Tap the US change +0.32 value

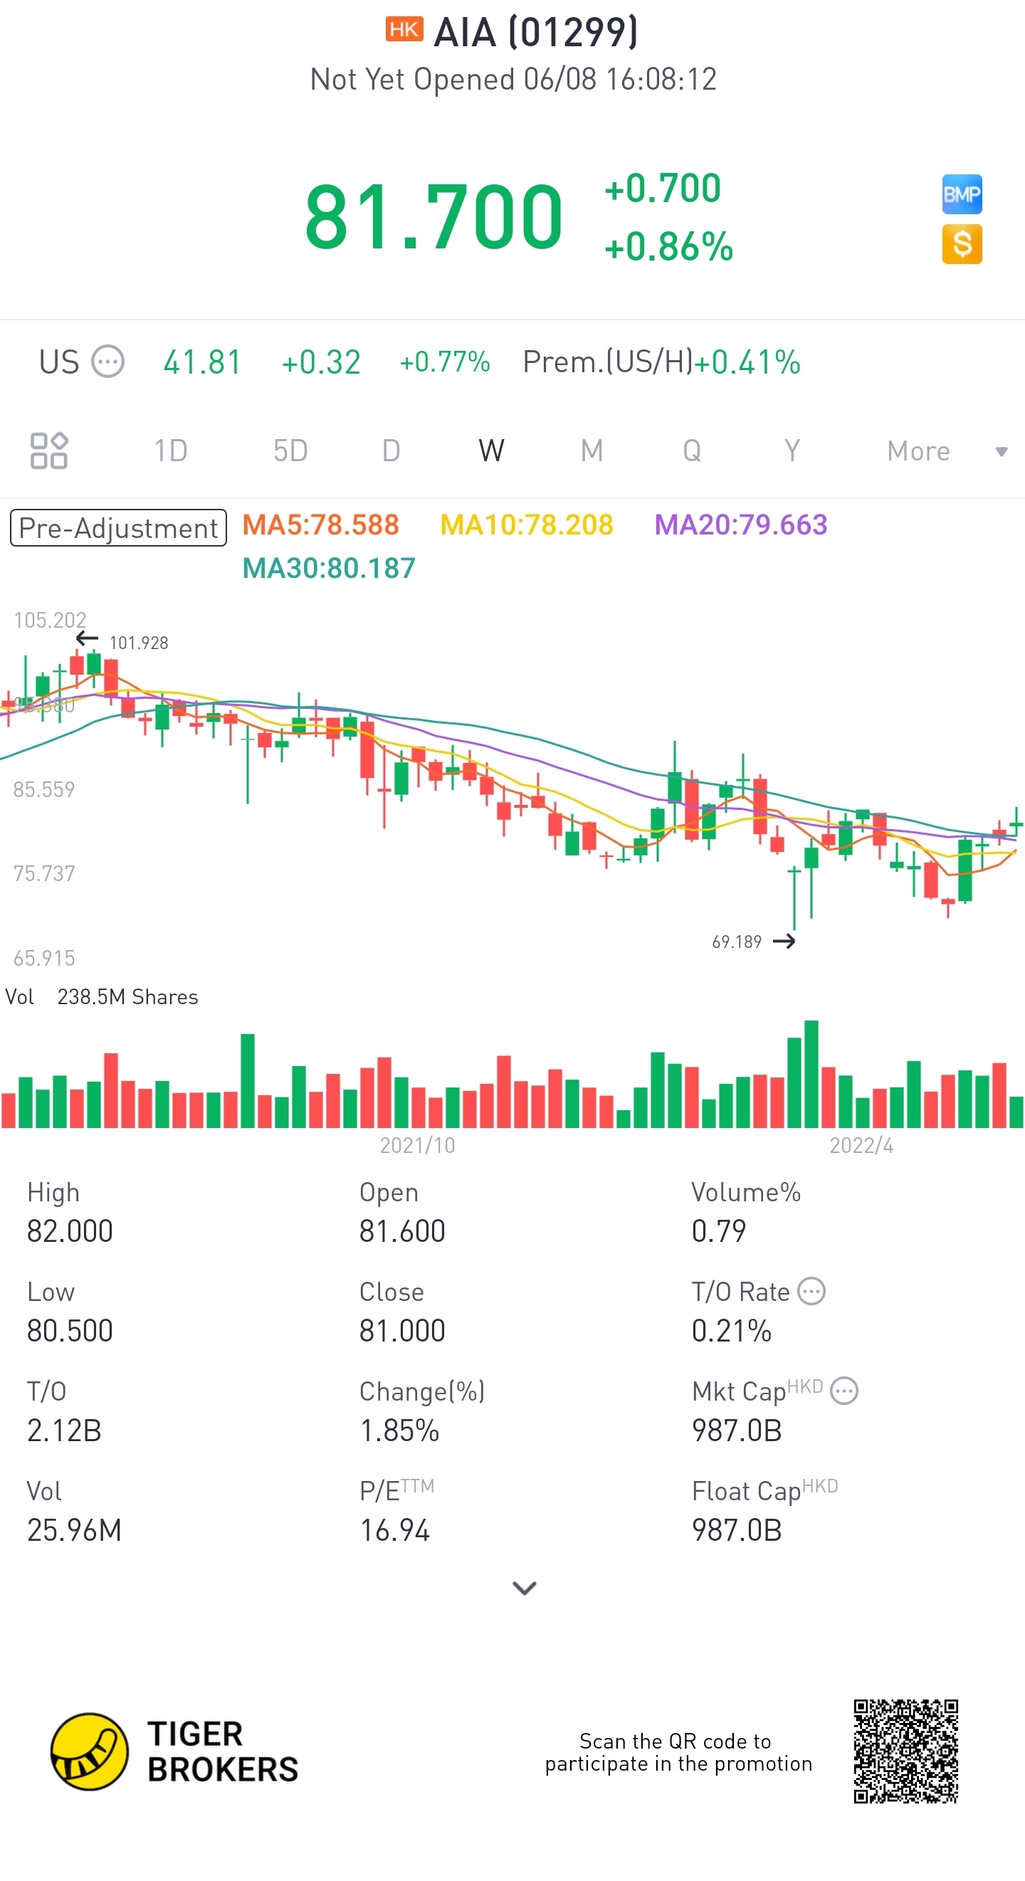322,362
